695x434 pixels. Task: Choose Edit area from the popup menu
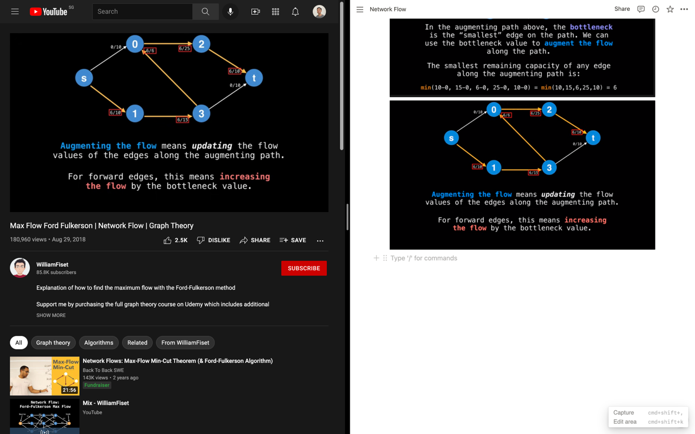[648, 422]
